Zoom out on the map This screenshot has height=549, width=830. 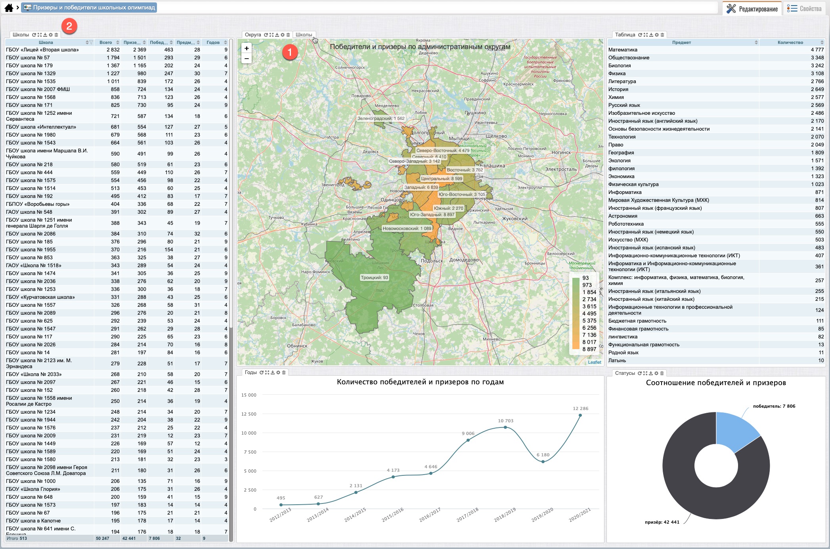click(247, 59)
